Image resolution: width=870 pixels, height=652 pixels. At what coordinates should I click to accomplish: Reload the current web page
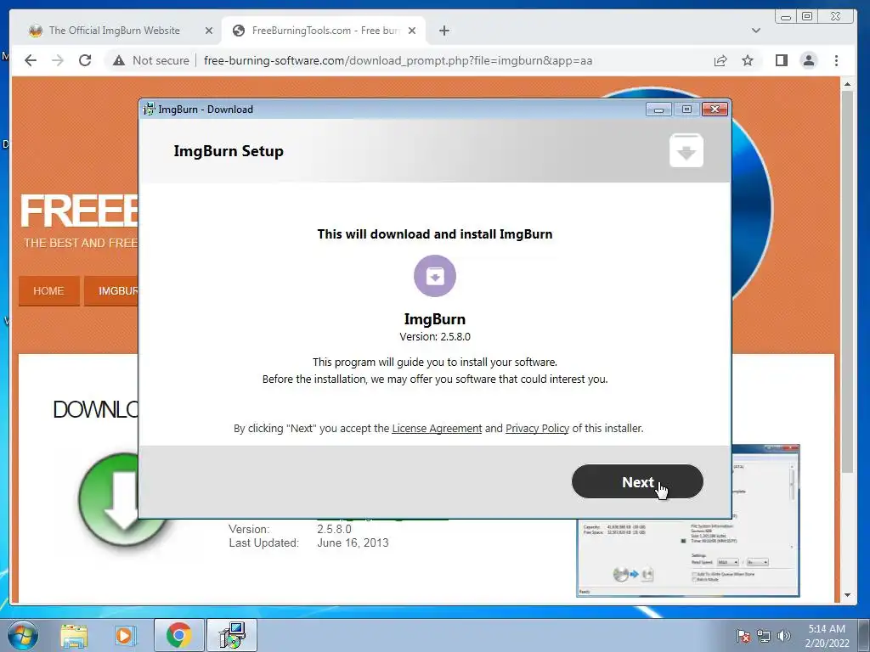tap(85, 60)
